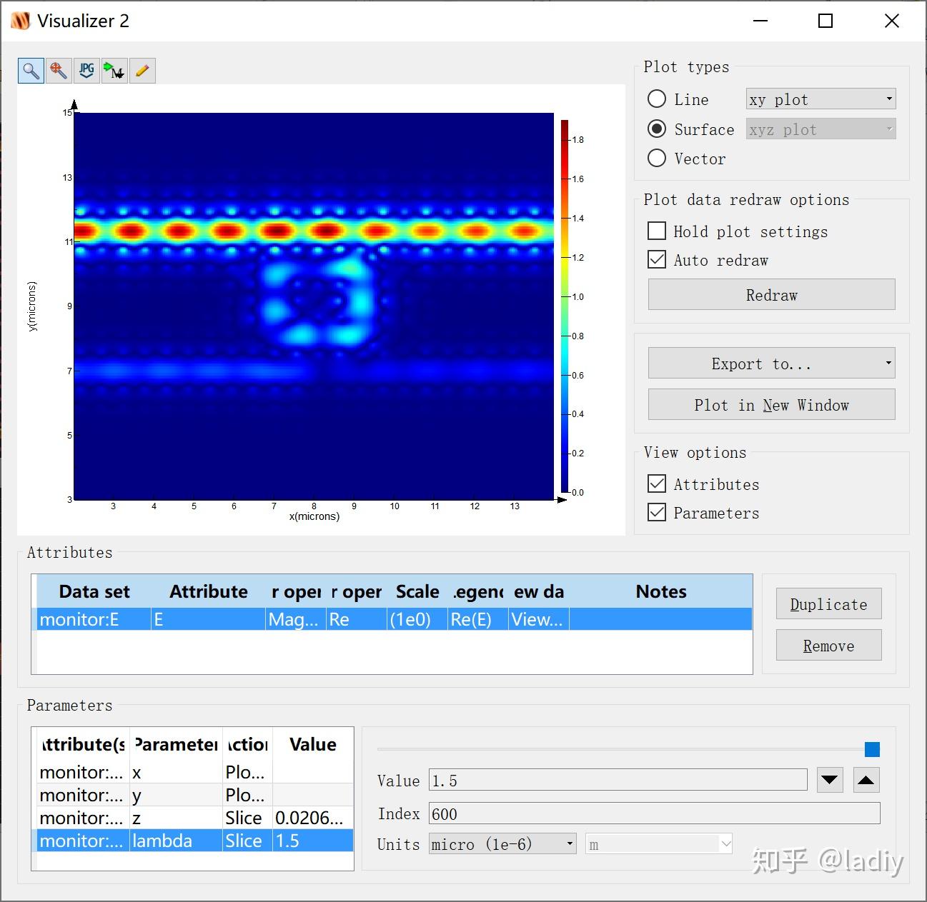The image size is (927, 902).
Task: Click the Duplicate button
Action: click(x=828, y=604)
